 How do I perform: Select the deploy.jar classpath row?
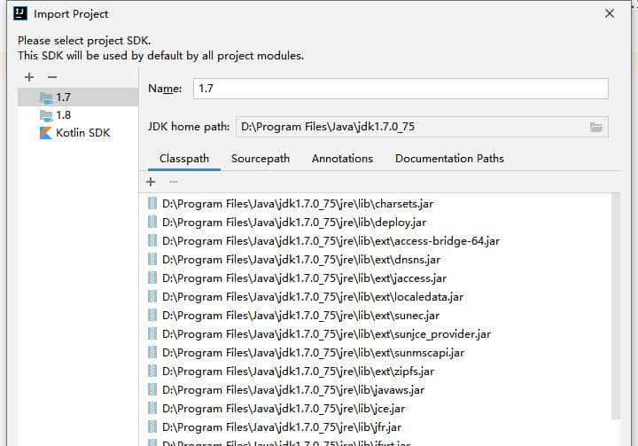(377, 223)
